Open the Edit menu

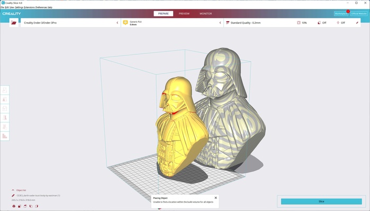pos(7,7)
